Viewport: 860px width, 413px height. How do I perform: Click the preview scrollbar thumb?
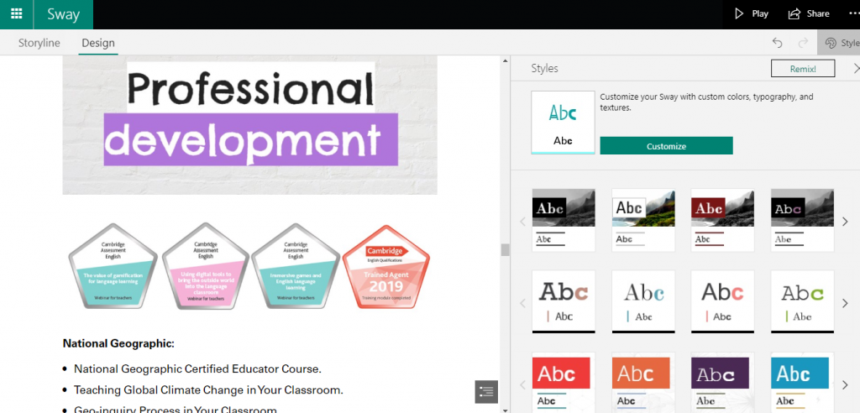[505, 249]
